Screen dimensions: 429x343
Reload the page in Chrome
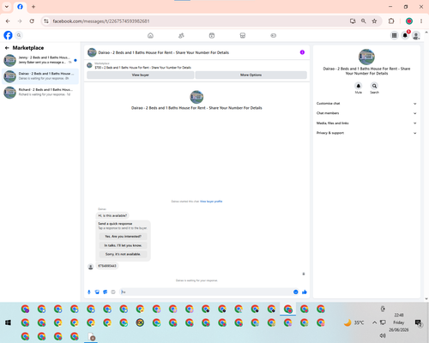coord(32,21)
